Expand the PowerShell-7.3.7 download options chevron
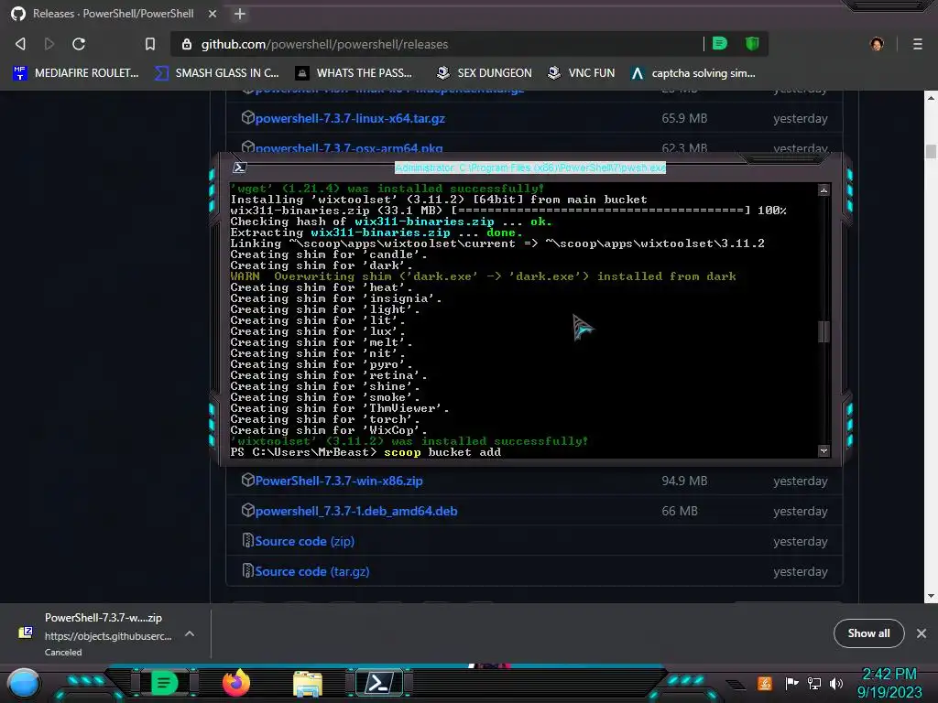The image size is (938, 703). click(x=190, y=633)
